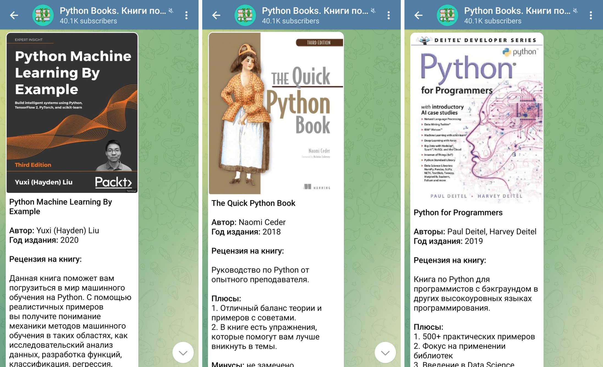
Task: Go back from the Python for Programmers chat
Action: pos(418,15)
